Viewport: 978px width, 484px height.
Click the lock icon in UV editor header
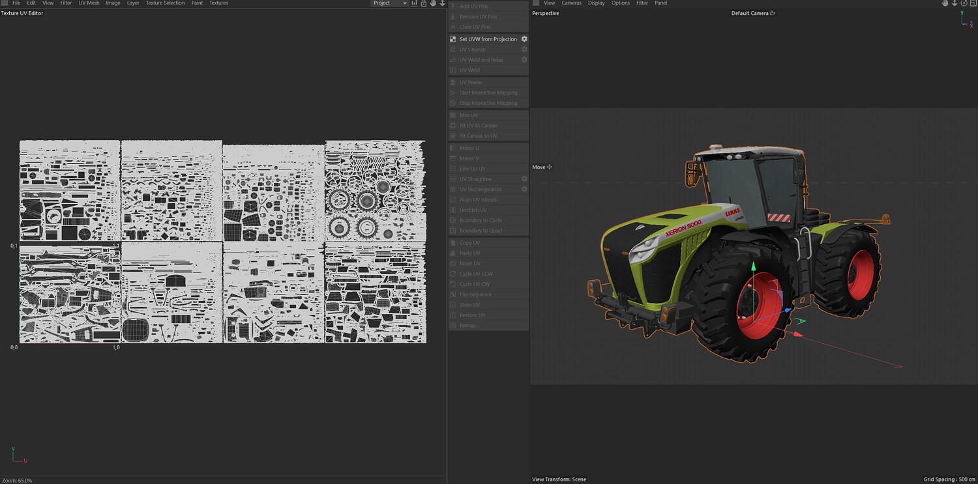[423, 3]
